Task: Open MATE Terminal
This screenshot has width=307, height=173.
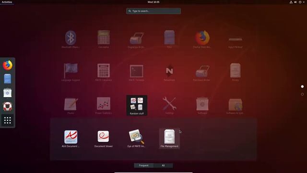Action: pos(136,73)
